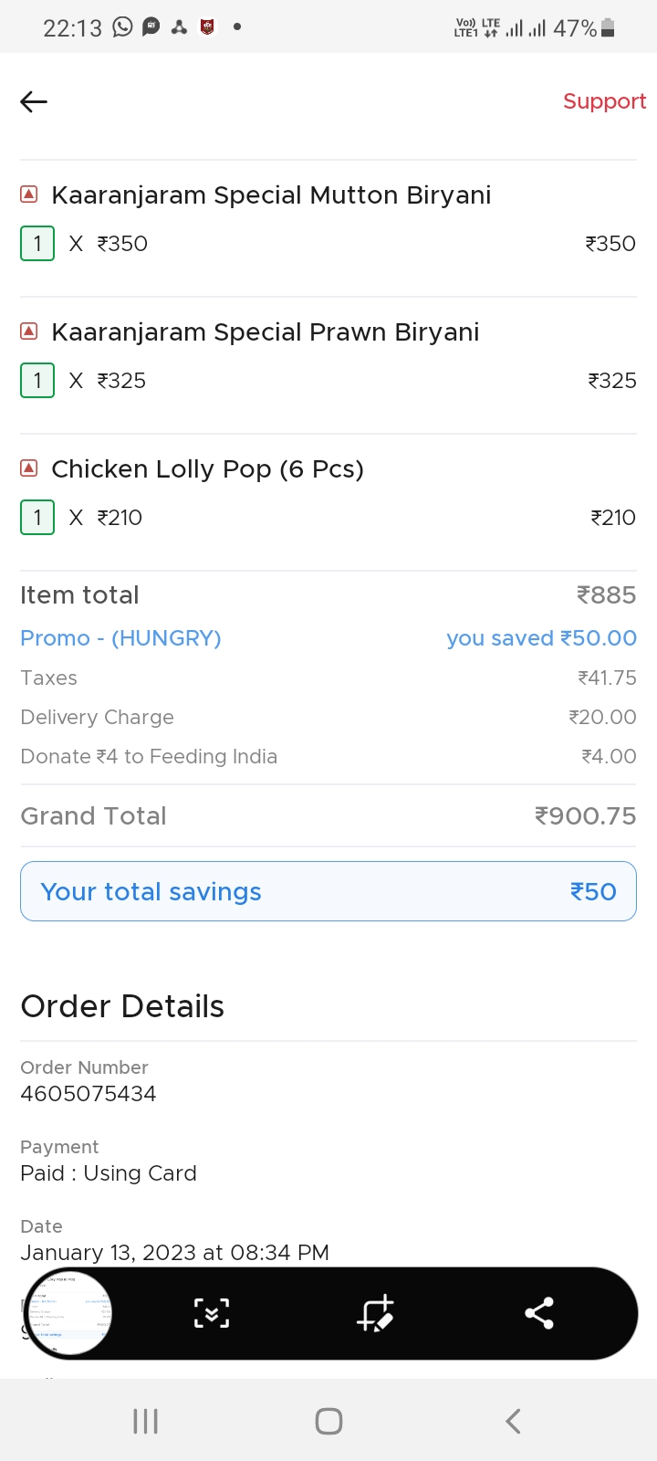657x1461 pixels.
Task: Tap the scroll capture icon
Action: [212, 1313]
